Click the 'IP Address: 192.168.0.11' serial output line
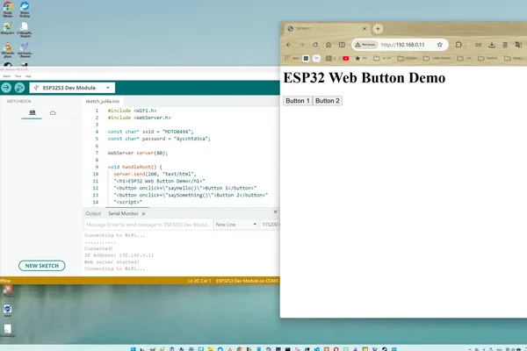This screenshot has height=351, width=527. (119, 255)
